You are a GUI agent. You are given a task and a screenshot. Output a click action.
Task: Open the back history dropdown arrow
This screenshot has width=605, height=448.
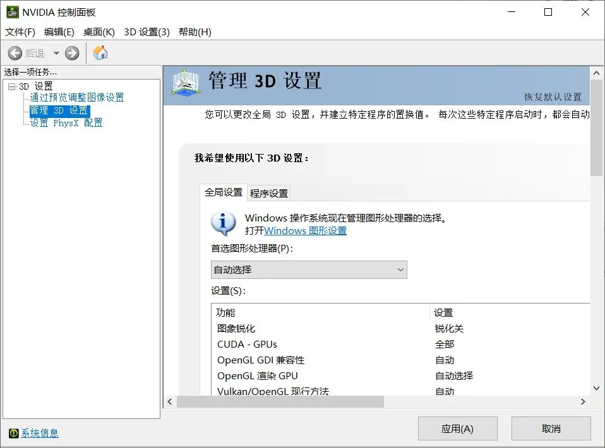(56, 53)
